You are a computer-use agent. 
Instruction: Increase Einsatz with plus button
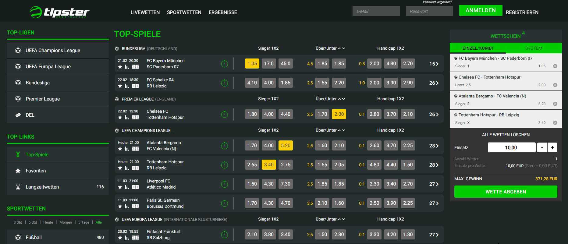552,147
